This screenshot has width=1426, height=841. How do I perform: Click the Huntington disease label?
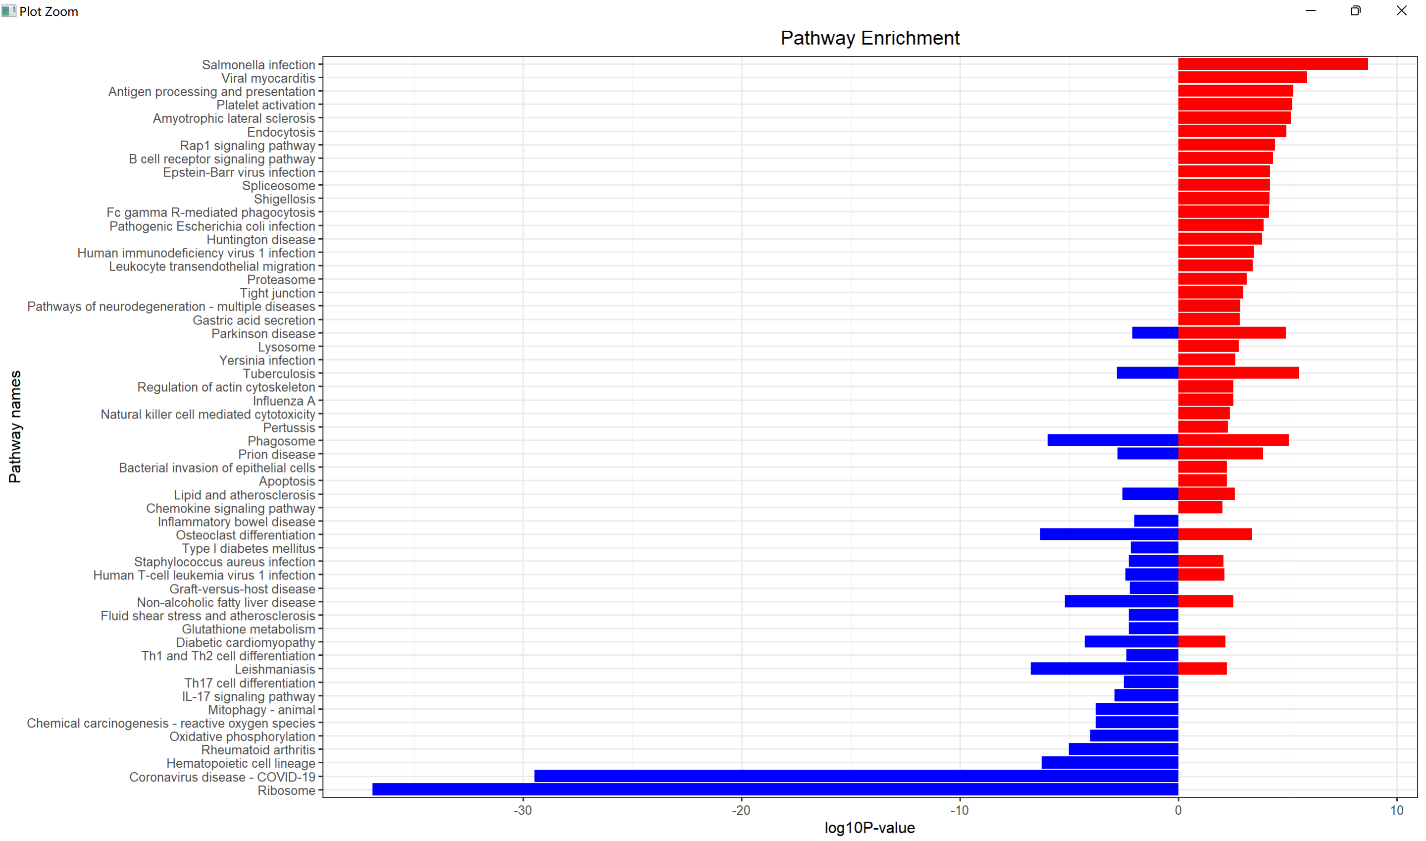(x=260, y=240)
